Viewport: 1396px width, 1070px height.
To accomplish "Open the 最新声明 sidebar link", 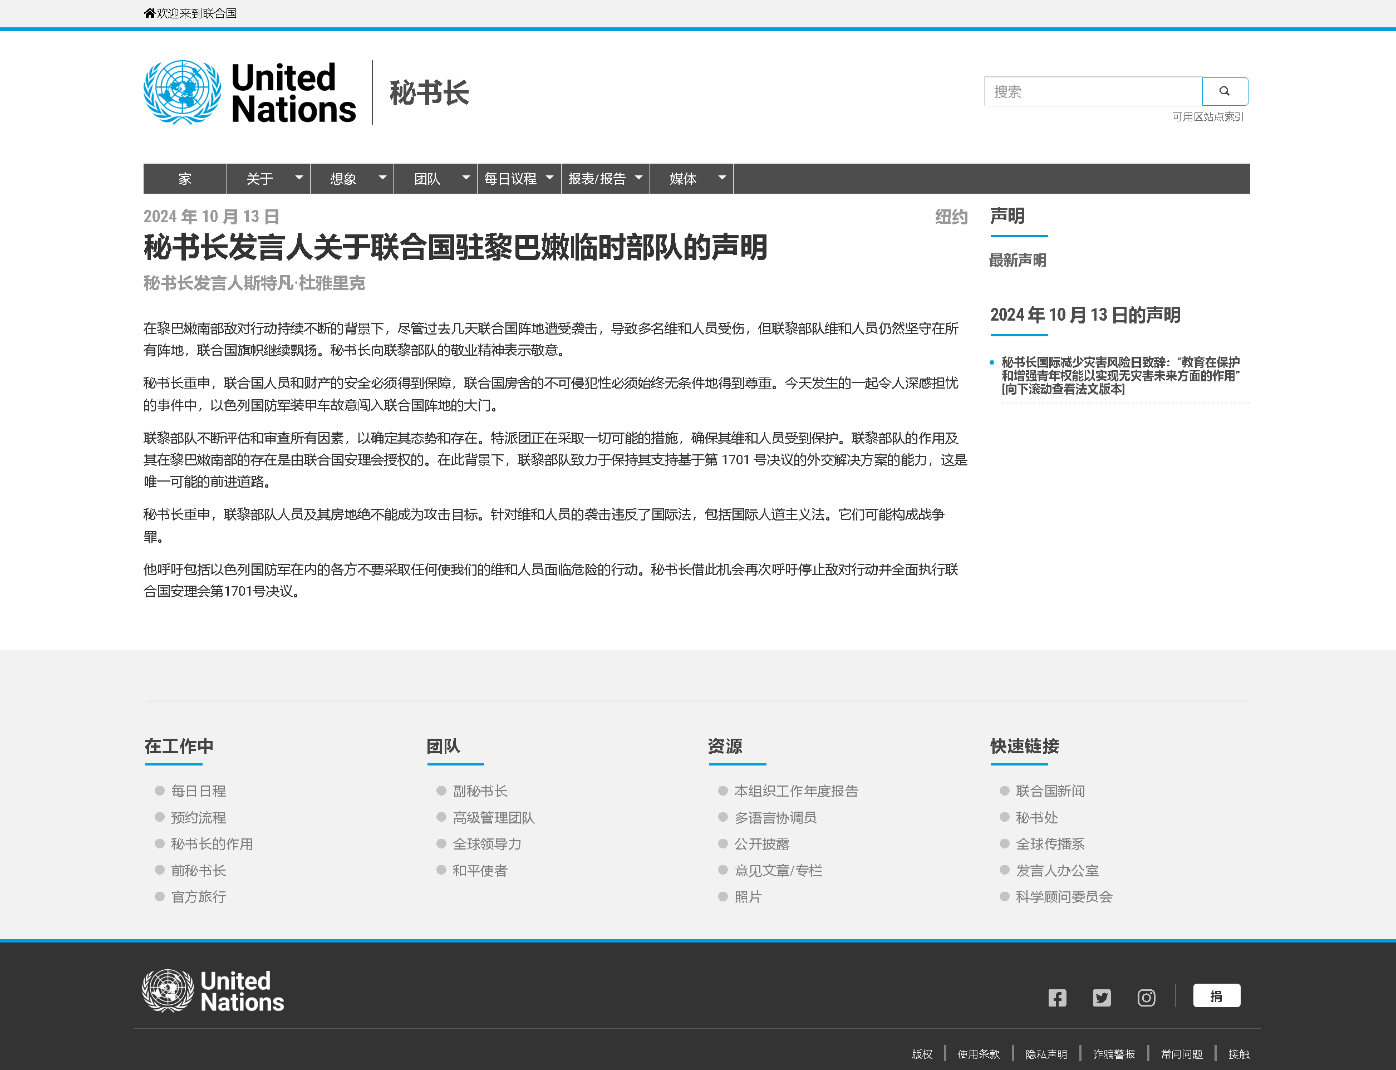I will coord(1017,261).
